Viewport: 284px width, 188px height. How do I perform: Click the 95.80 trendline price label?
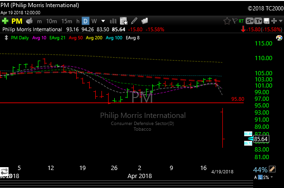click(238, 99)
